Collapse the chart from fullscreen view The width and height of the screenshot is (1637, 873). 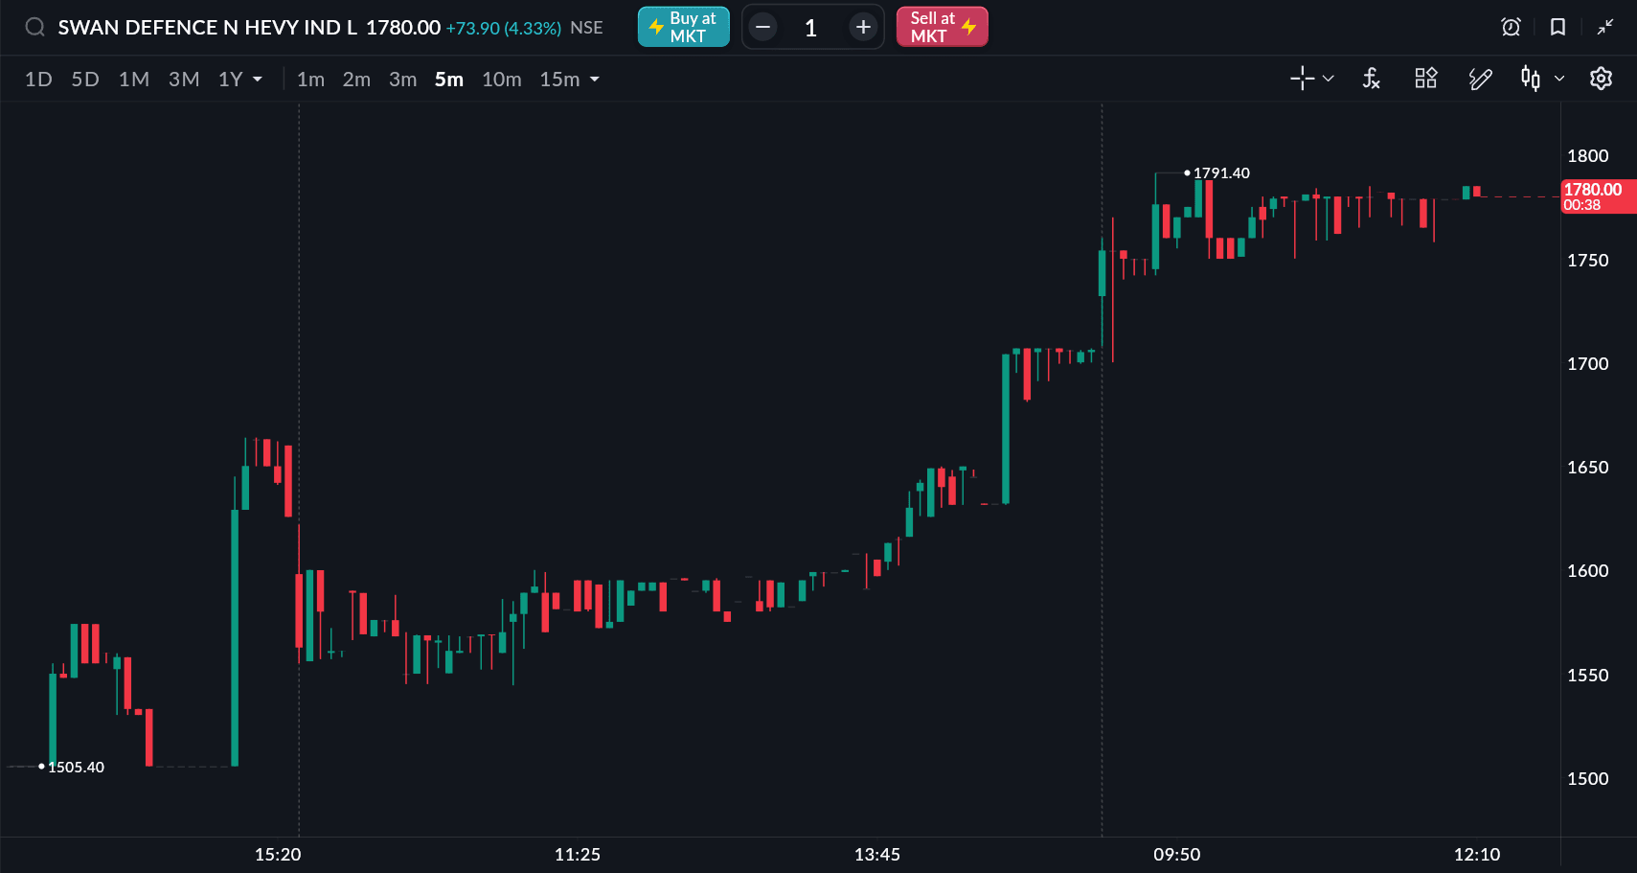pos(1605,27)
